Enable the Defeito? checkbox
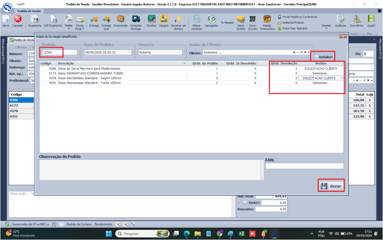383x240 pixels. click(316, 57)
